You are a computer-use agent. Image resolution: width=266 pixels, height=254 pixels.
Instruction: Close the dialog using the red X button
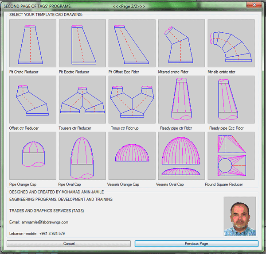point(254,4)
